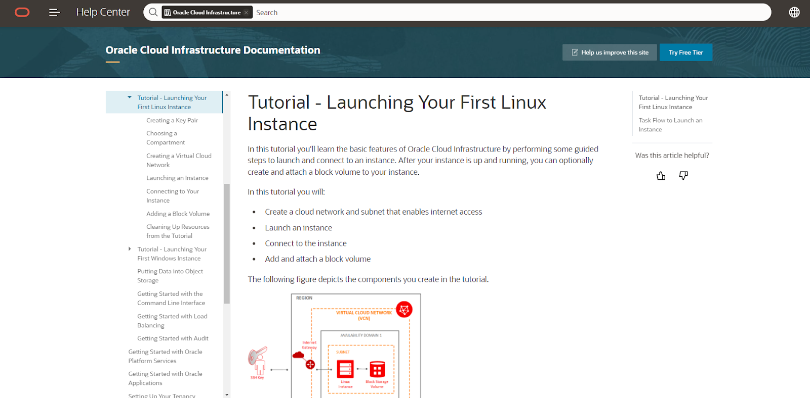Screen dimensions: 810x398
Task: Click the sidebar scroll down arrow
Action: coord(227,394)
